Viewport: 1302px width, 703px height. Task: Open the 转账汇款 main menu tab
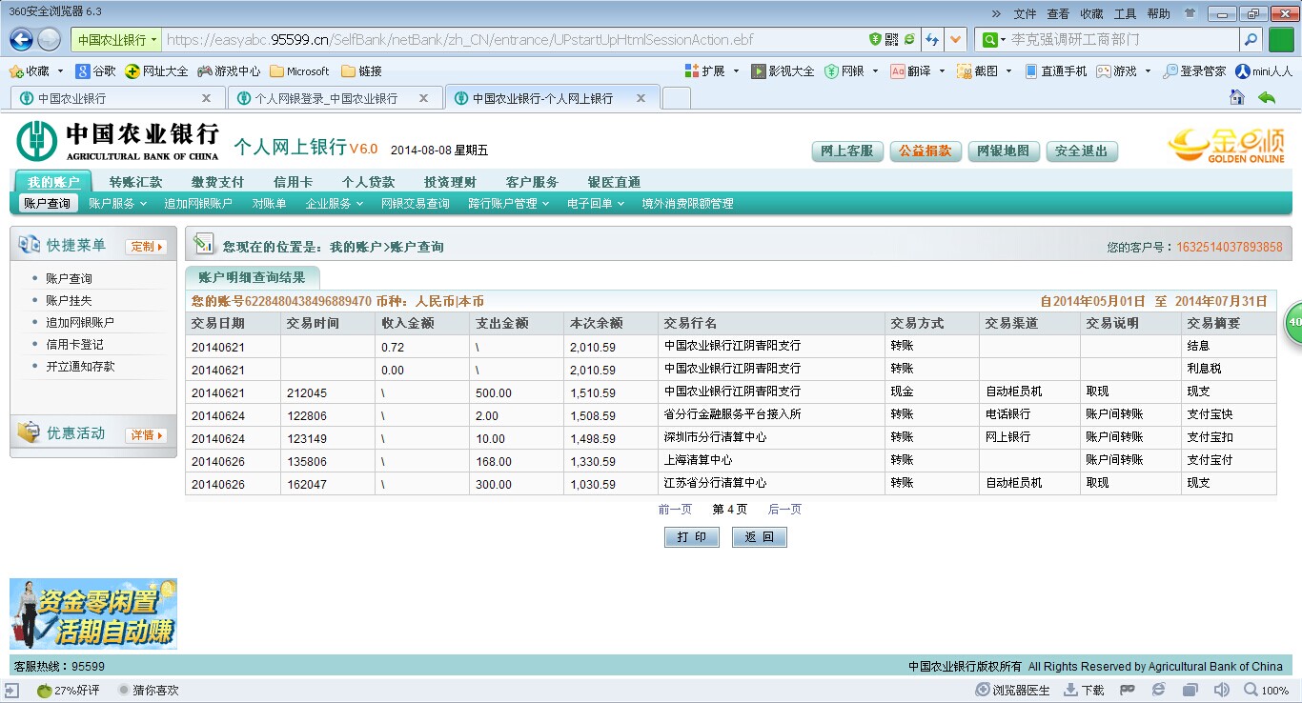click(x=135, y=182)
